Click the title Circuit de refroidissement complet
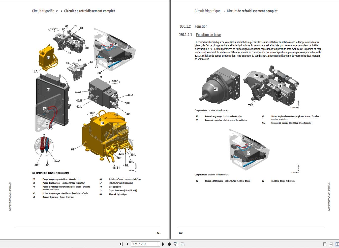Screen dimensions: 339x248 pyautogui.click(x=89, y=11)
